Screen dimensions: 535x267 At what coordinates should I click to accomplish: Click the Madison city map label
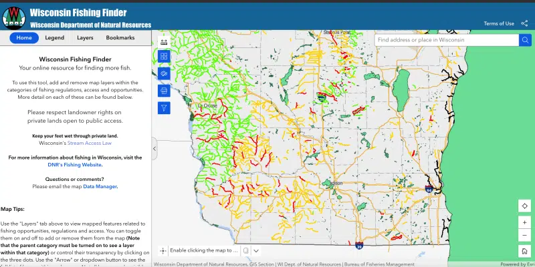tap(335, 183)
